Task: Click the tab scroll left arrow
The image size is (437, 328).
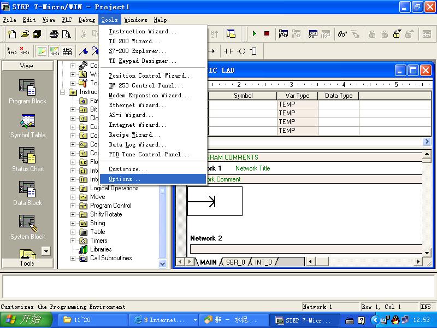Action: click(180, 262)
